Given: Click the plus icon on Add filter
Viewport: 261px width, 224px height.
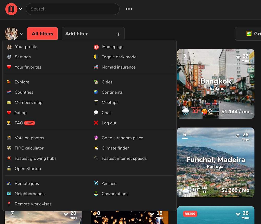Looking at the screenshot, I should pos(118,34).
